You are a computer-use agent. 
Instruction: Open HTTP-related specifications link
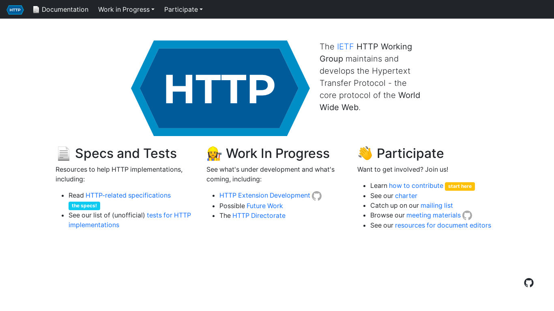pos(128,195)
